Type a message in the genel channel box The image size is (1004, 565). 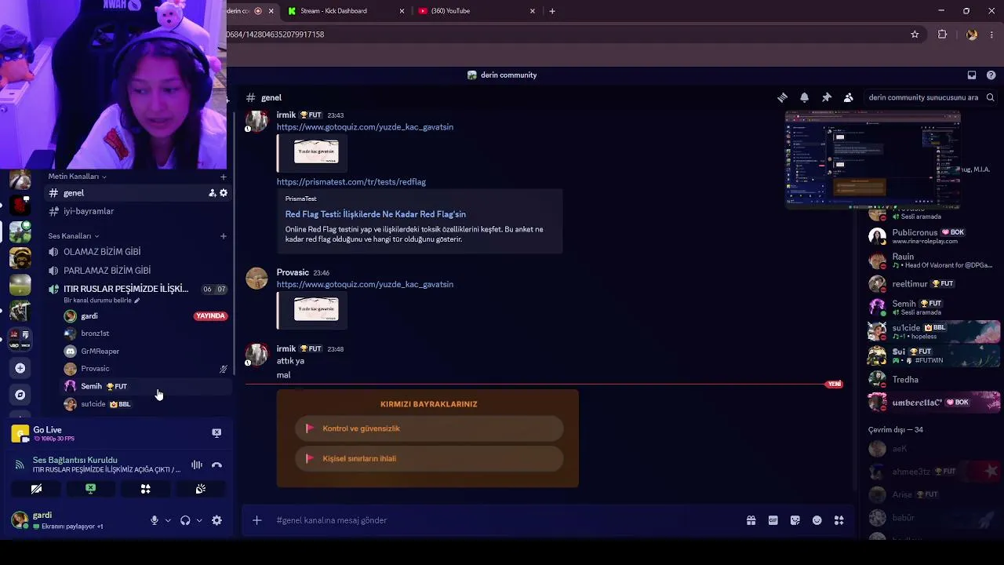pos(502,520)
